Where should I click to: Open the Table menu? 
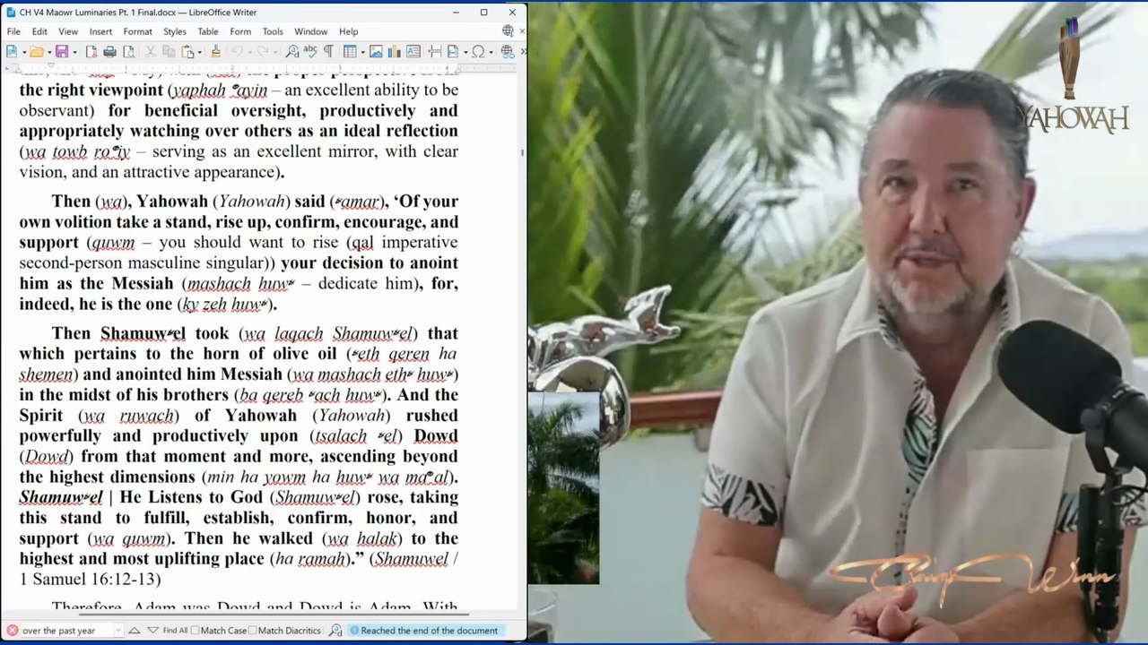tap(208, 31)
